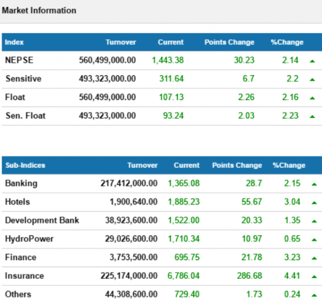Click the up arrow in HydroPower row
Image resolution: width=322 pixels, height=303 pixels.
pyautogui.click(x=314, y=240)
